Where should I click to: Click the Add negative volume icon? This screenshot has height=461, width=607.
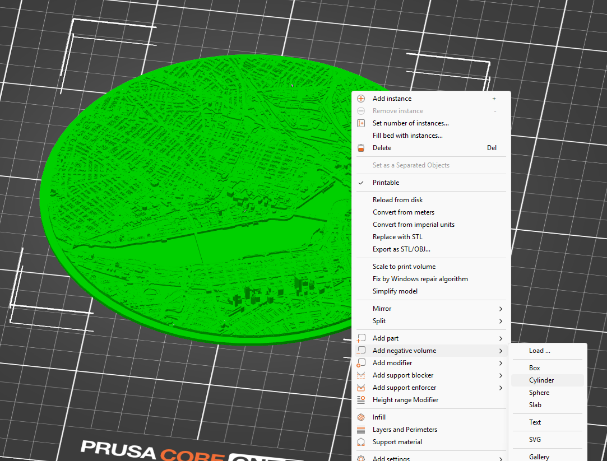[x=361, y=351]
